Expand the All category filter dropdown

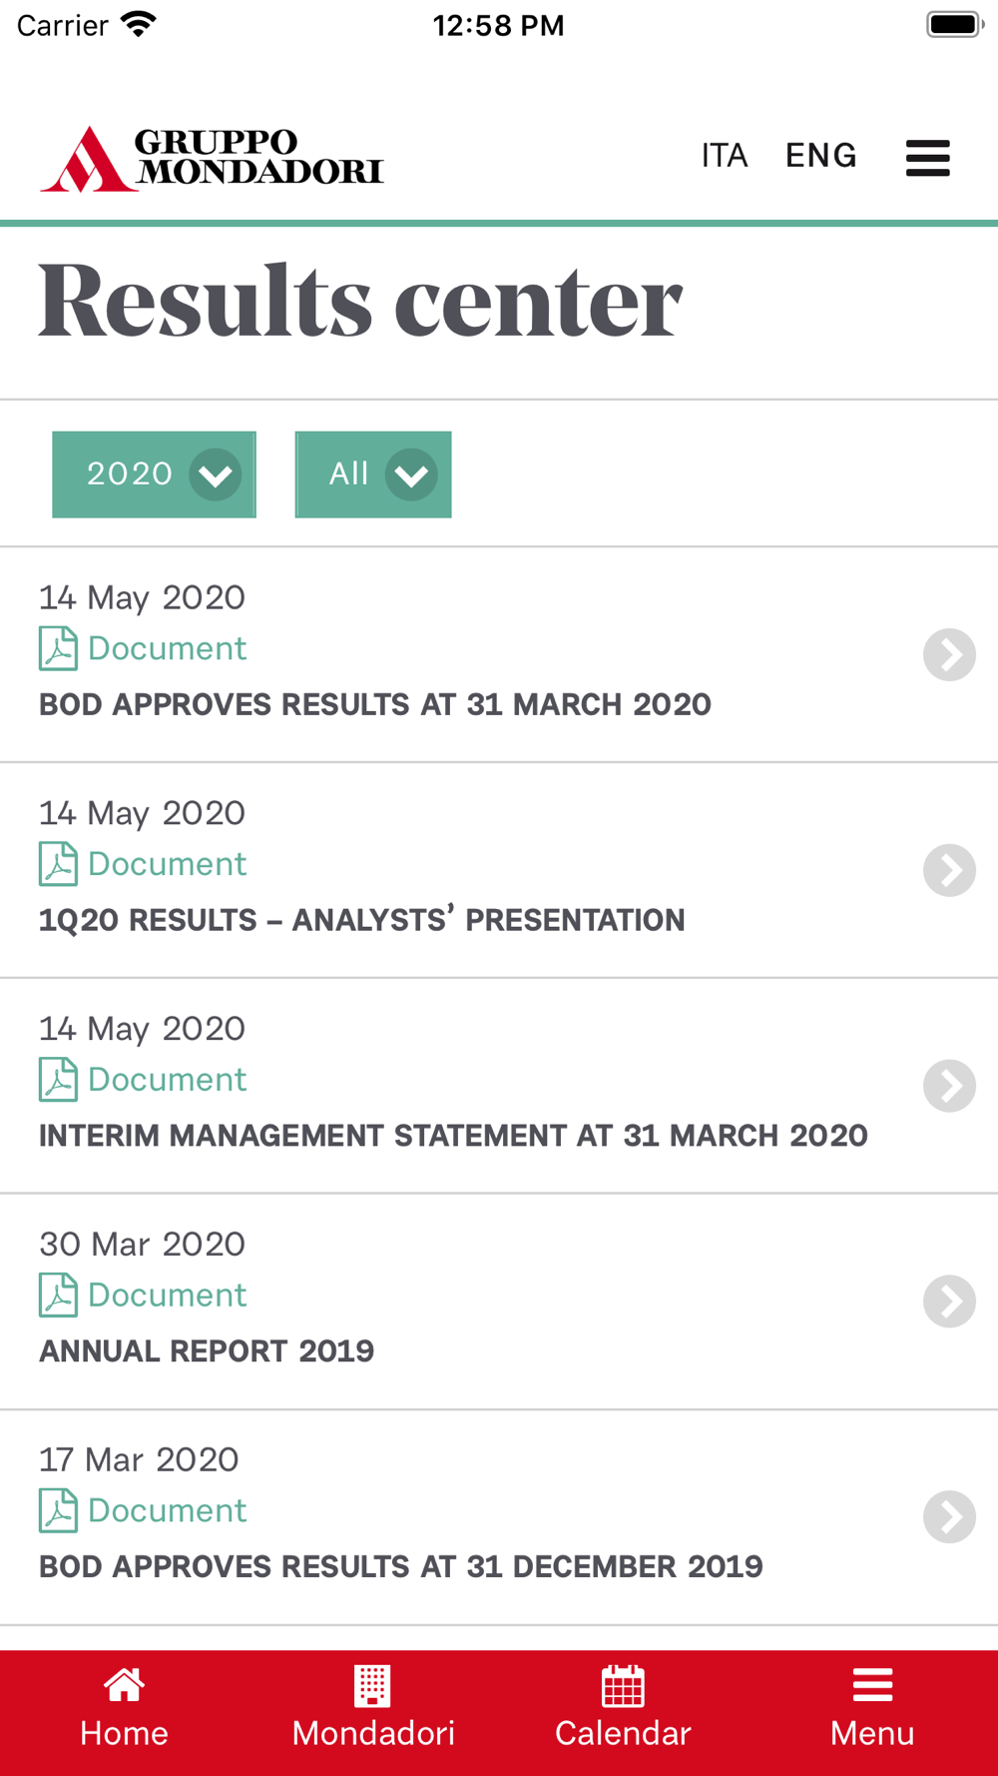(x=373, y=474)
